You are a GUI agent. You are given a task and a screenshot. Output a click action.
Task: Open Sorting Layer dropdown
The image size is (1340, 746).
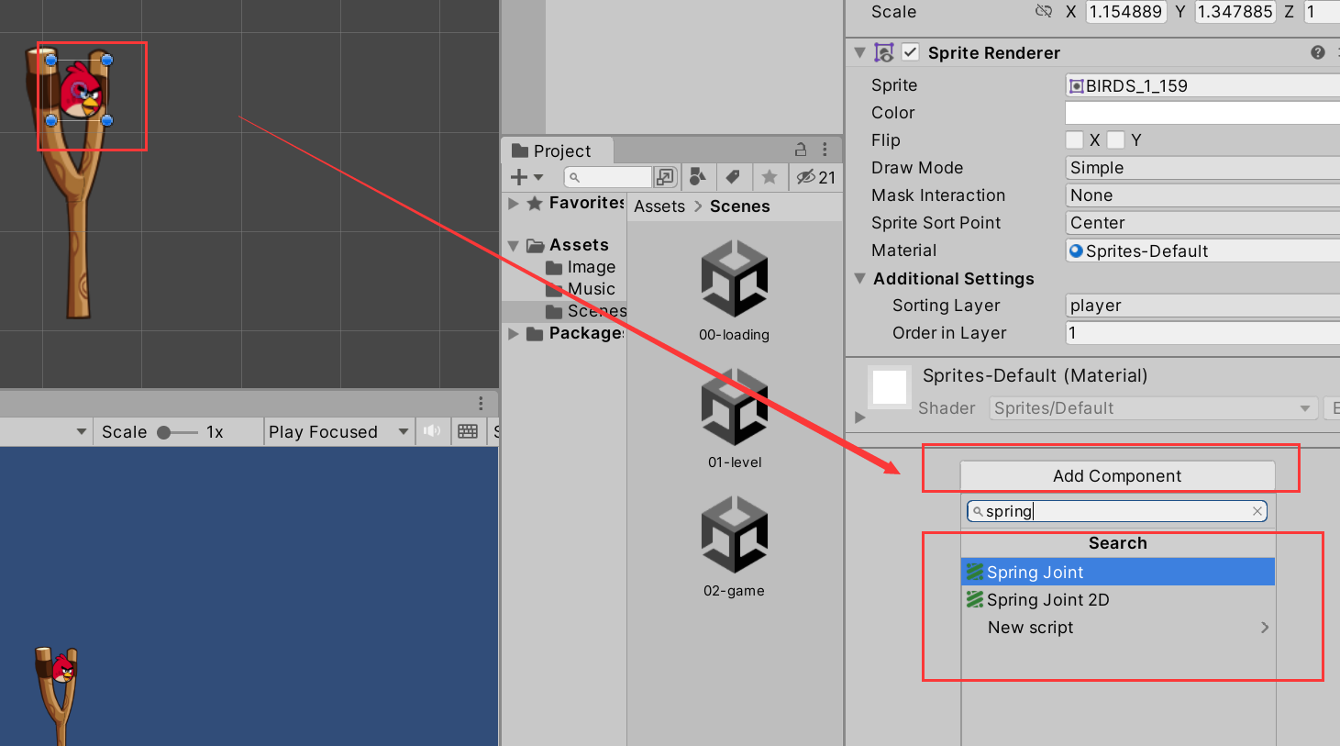pyautogui.click(x=1202, y=306)
